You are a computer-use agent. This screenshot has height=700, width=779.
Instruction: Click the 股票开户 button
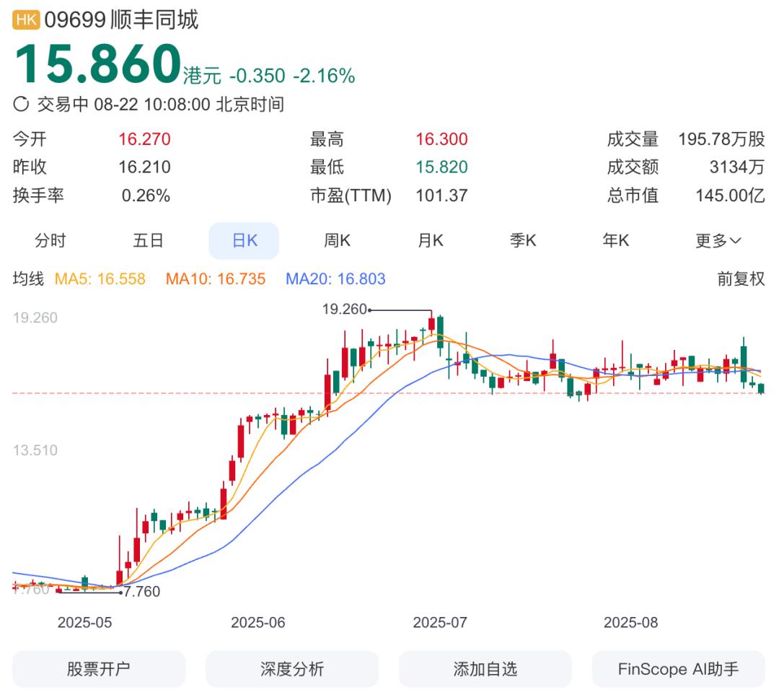99,669
